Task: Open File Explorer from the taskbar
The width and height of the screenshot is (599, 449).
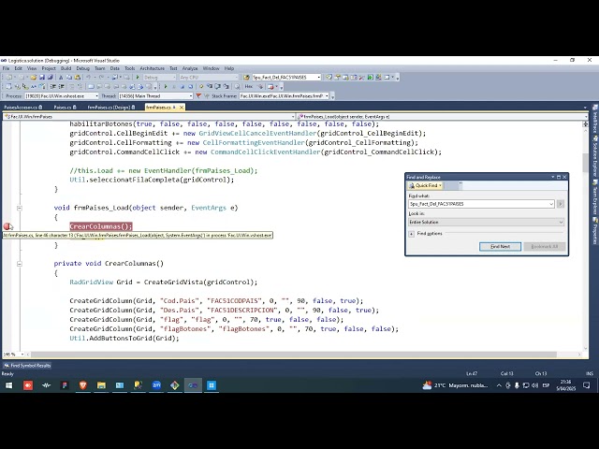Action: (101, 385)
